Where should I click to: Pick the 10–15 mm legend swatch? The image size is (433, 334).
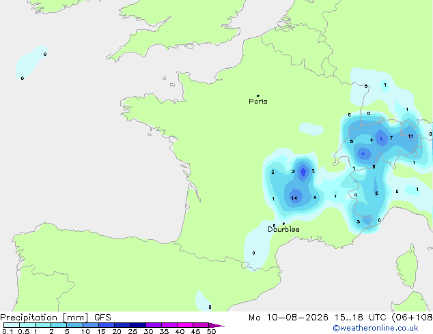click(x=91, y=325)
